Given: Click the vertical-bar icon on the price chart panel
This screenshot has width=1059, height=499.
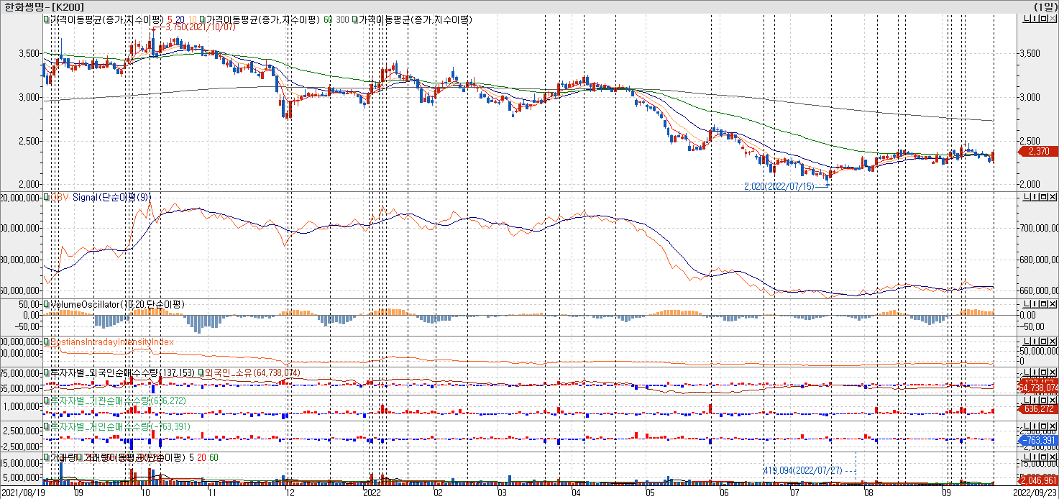Looking at the screenshot, I should coord(1035,19).
